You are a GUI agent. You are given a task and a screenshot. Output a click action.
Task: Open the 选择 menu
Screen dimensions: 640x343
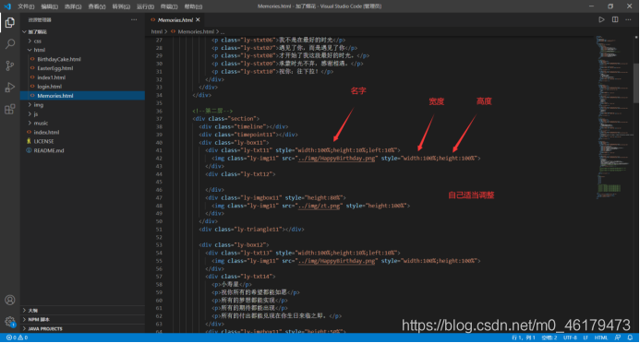pos(73,6)
